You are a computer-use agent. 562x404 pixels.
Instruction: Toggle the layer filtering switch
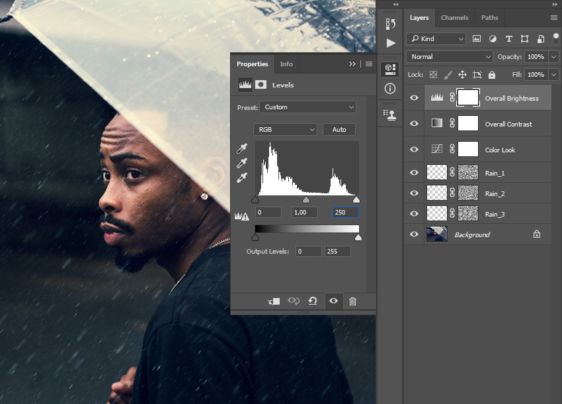[556, 38]
